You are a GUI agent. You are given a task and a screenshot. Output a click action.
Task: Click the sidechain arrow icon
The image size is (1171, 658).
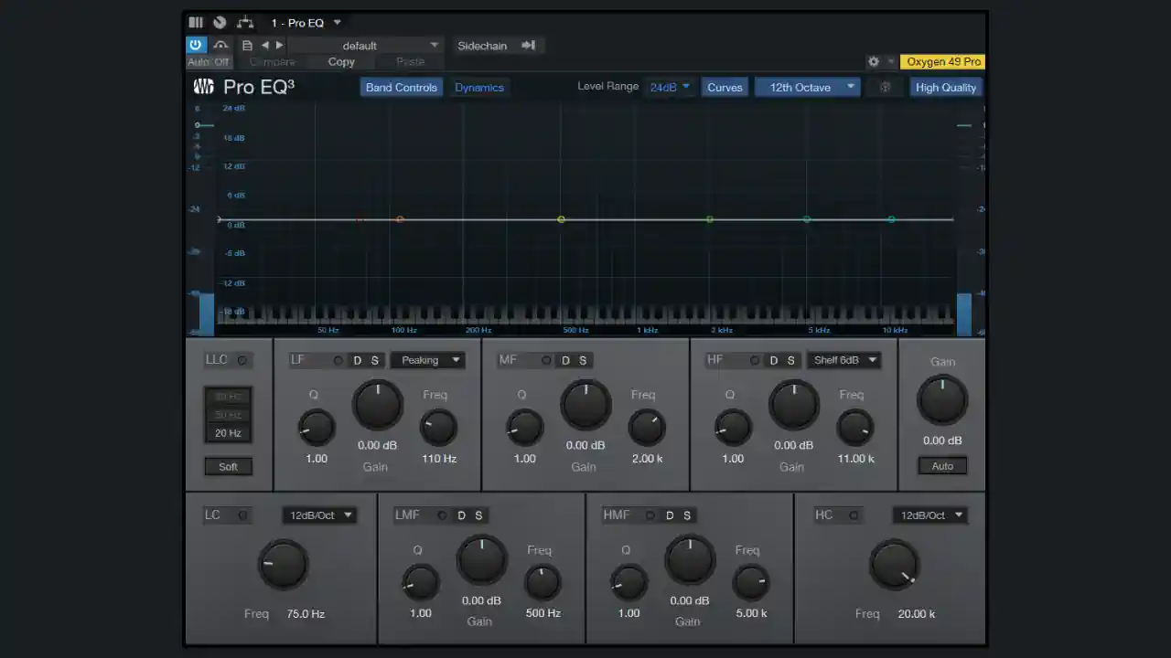[528, 46]
